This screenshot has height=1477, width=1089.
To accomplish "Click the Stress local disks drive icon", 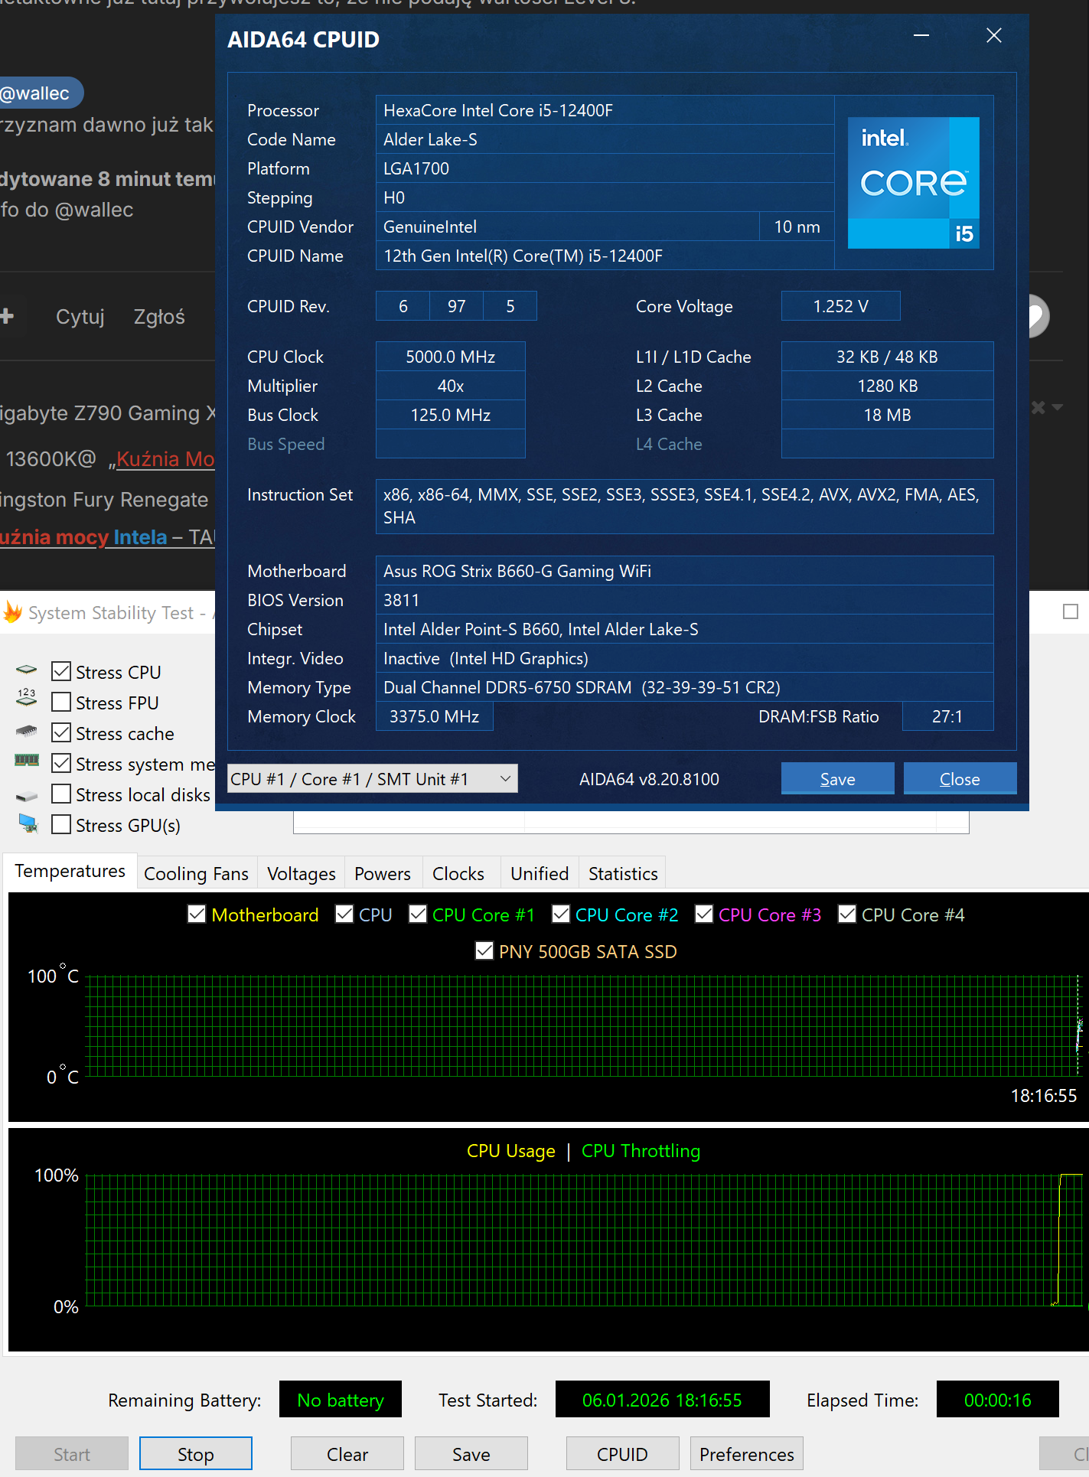I will point(26,796).
